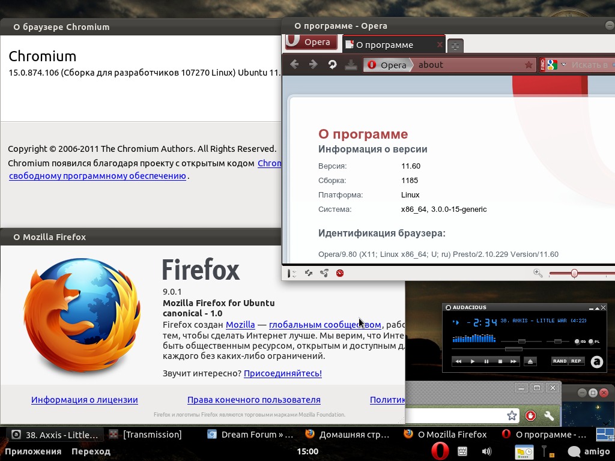The width and height of the screenshot is (615, 461).
Task: Close the "О программе" Opera tab
Action: click(x=440, y=44)
